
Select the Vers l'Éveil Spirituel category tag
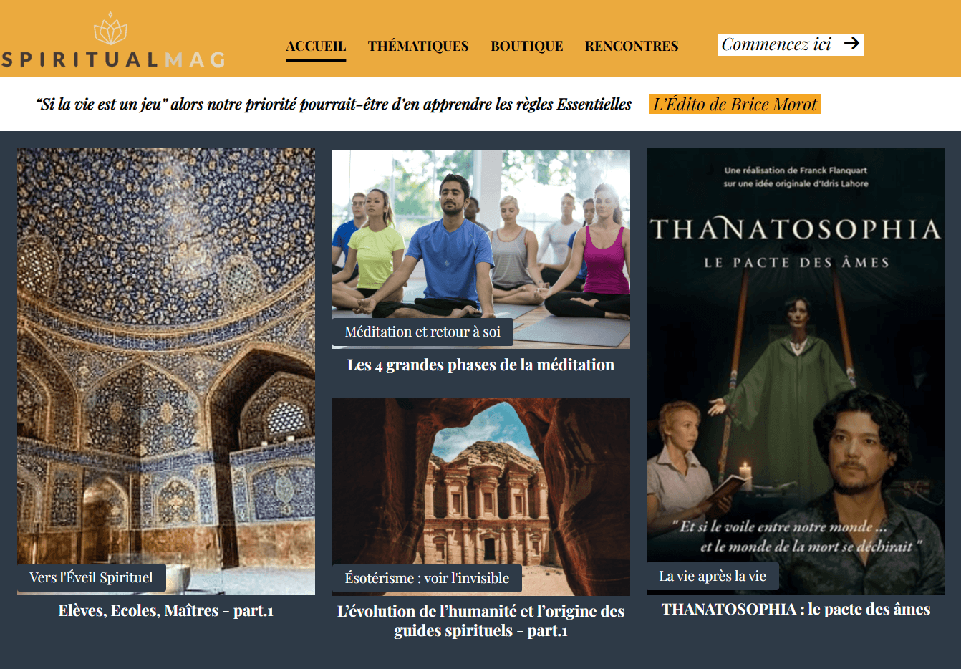coord(92,577)
